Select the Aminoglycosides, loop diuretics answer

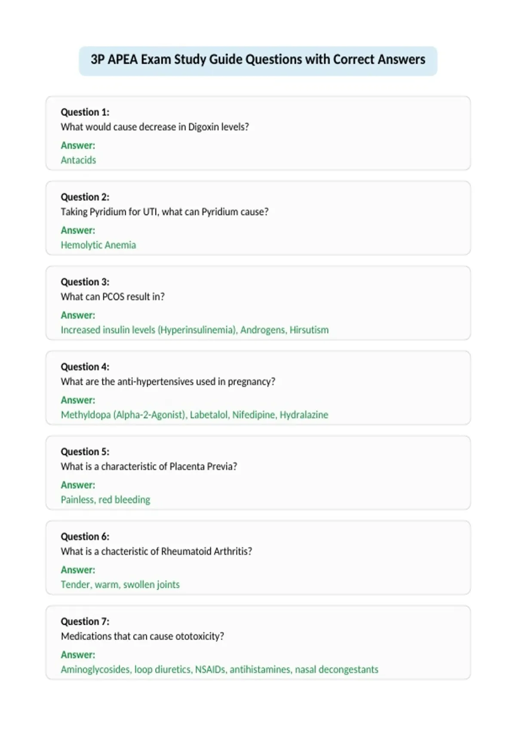tap(220, 670)
